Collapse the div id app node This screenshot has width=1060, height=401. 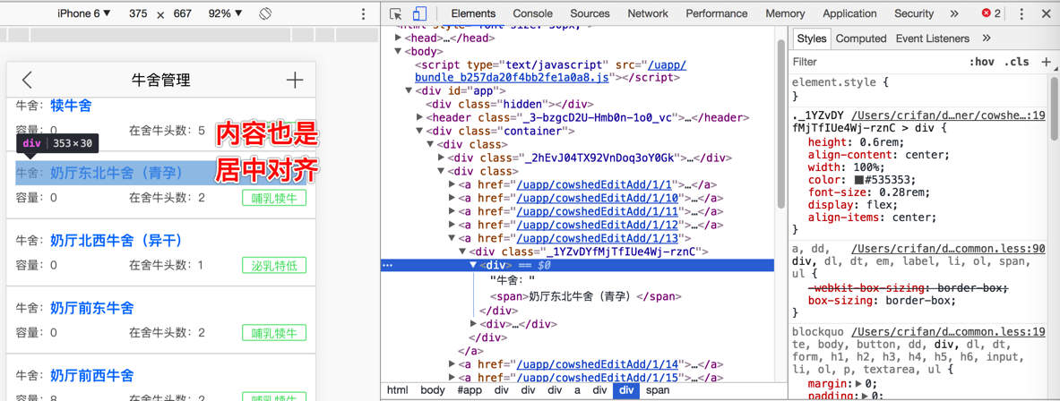point(409,91)
